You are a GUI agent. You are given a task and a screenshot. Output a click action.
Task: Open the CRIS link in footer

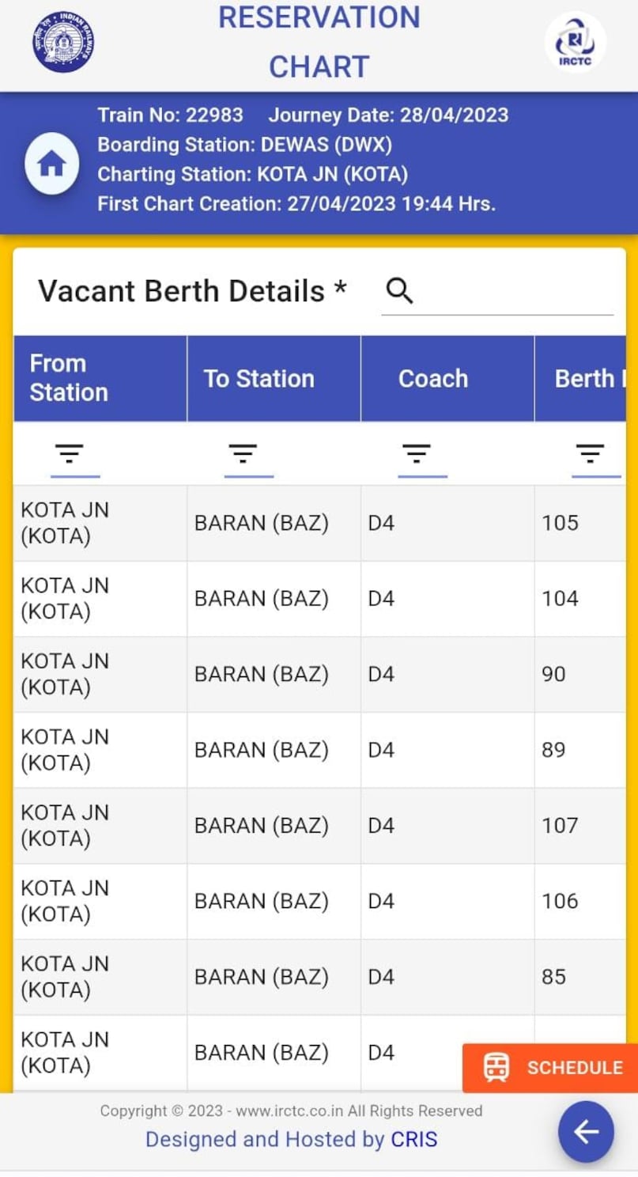pos(413,1139)
